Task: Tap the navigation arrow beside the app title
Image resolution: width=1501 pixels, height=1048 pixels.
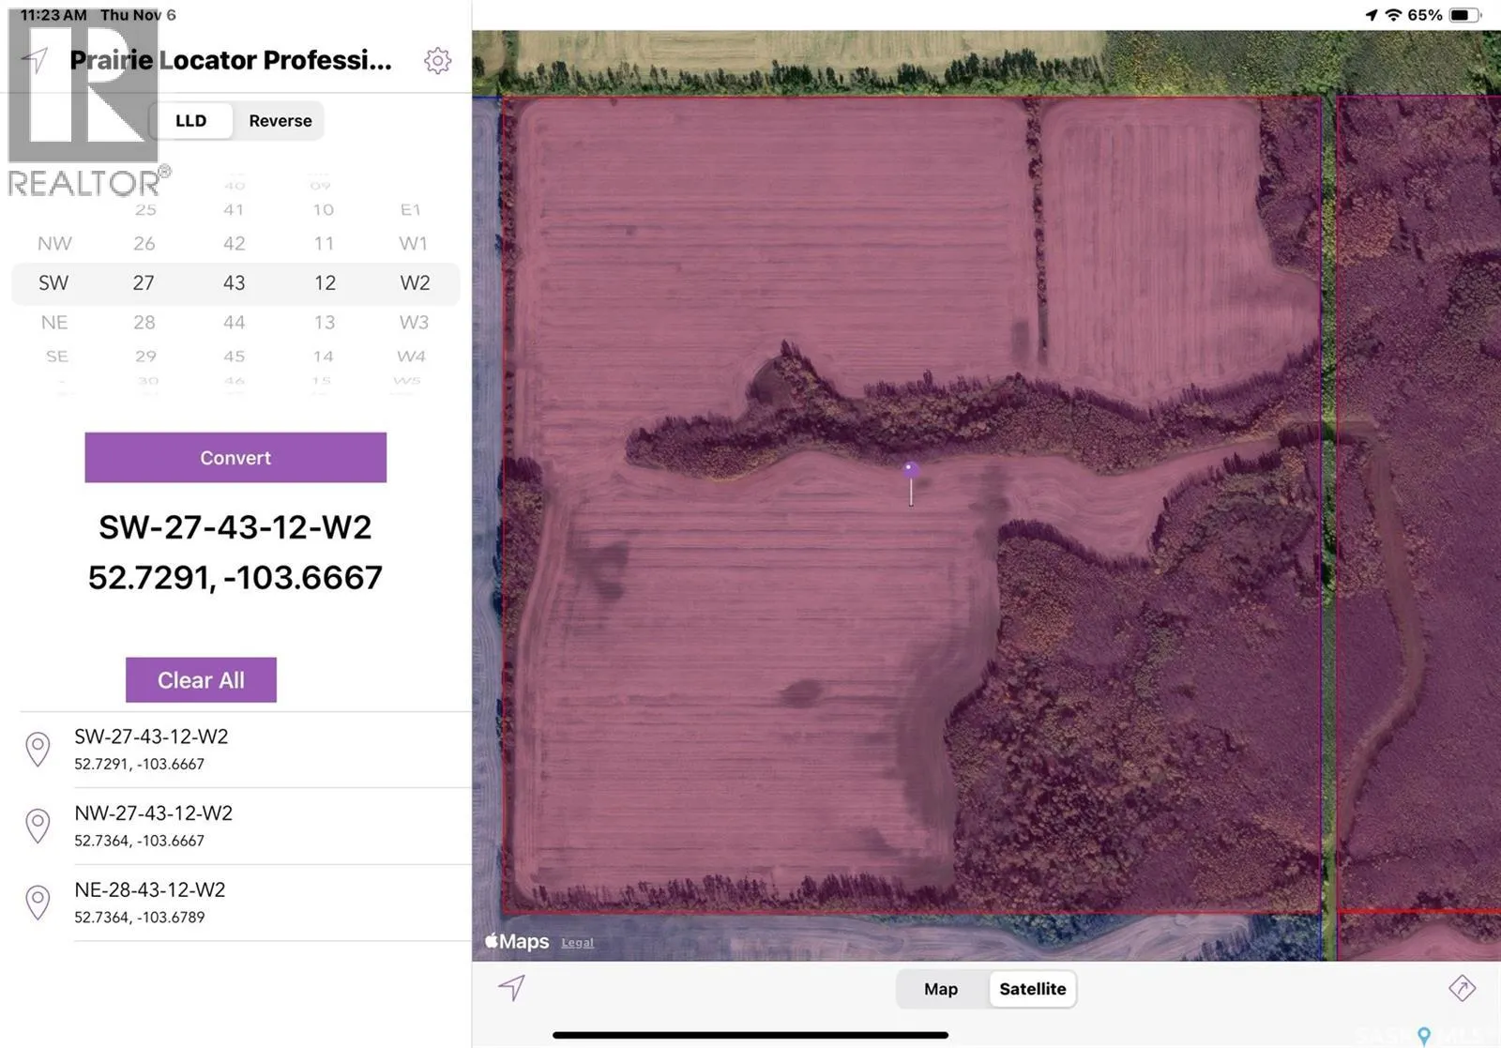Action: 36,60
